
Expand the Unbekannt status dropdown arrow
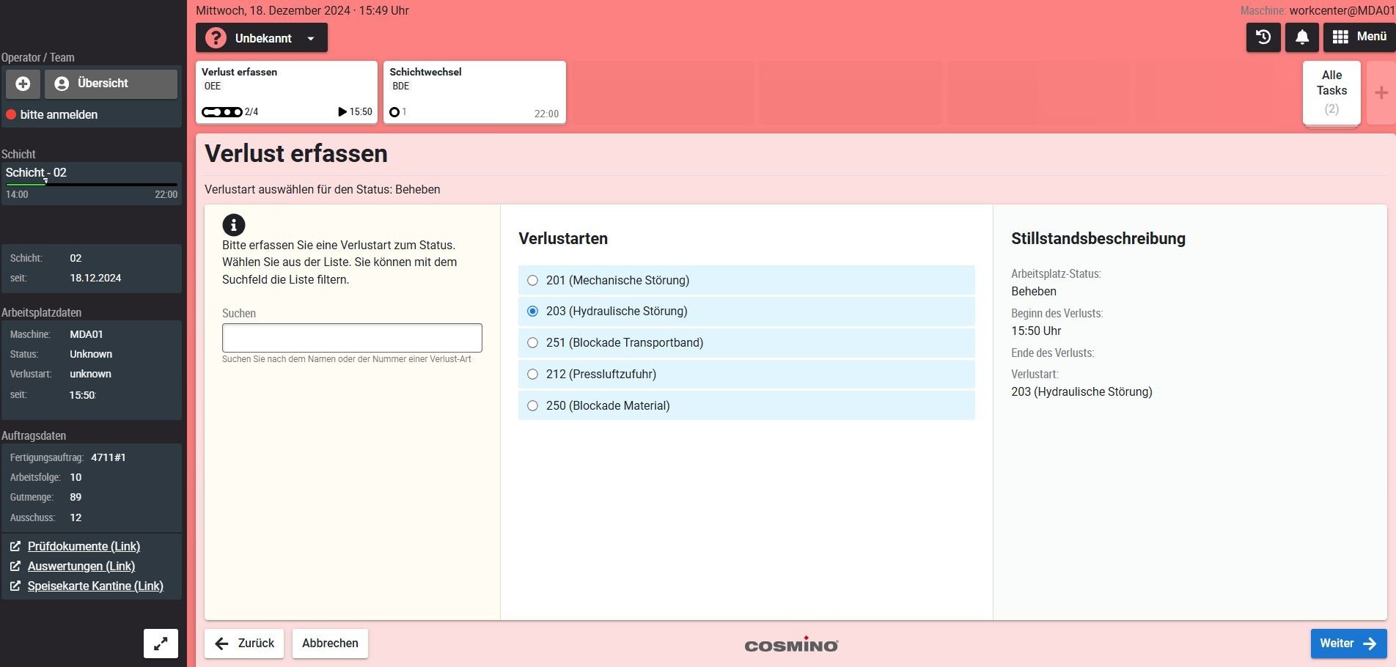pyautogui.click(x=311, y=39)
